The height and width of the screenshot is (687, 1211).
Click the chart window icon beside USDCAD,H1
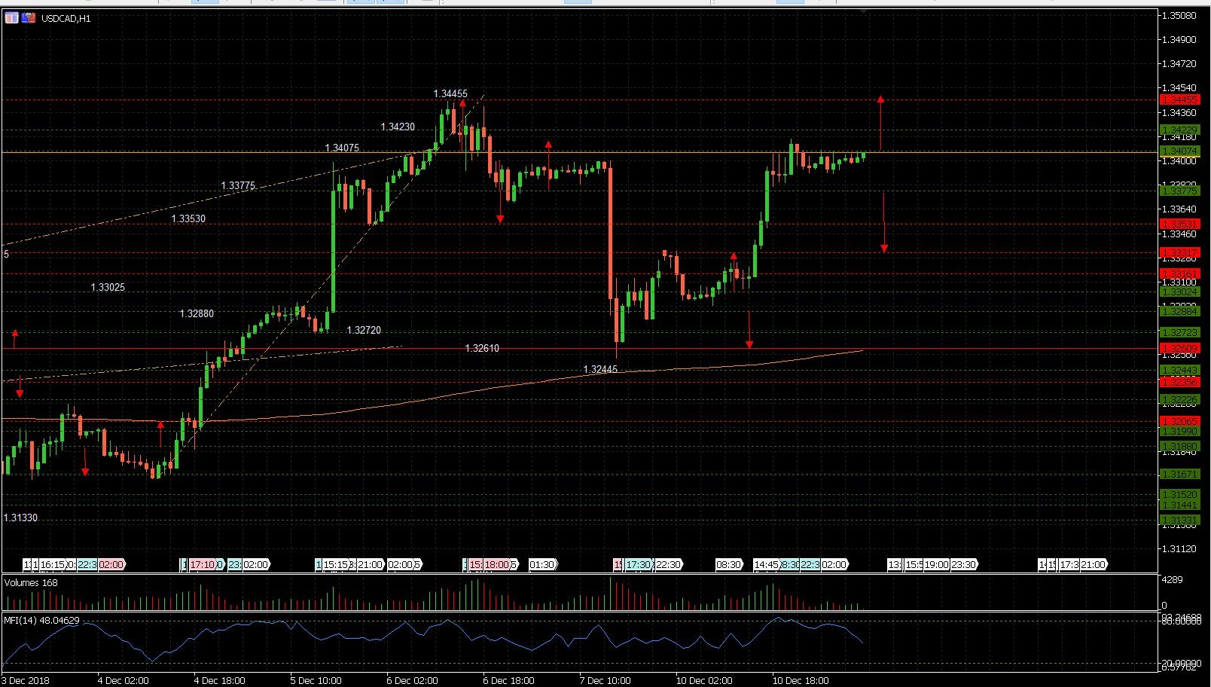coord(11,18)
